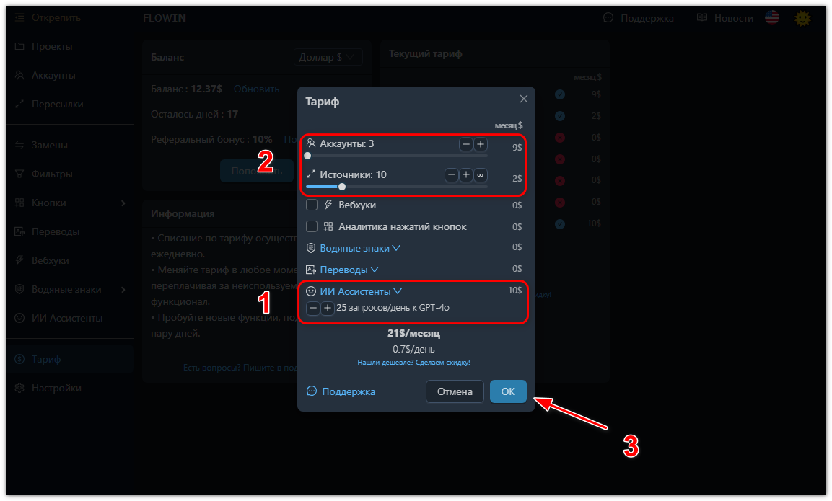Close the Тариф dialog with X
Screen dimensions: 832x501
tap(524, 99)
